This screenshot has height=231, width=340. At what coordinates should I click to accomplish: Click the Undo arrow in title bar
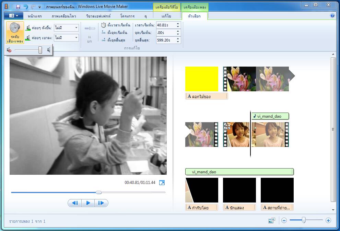click(x=26, y=7)
